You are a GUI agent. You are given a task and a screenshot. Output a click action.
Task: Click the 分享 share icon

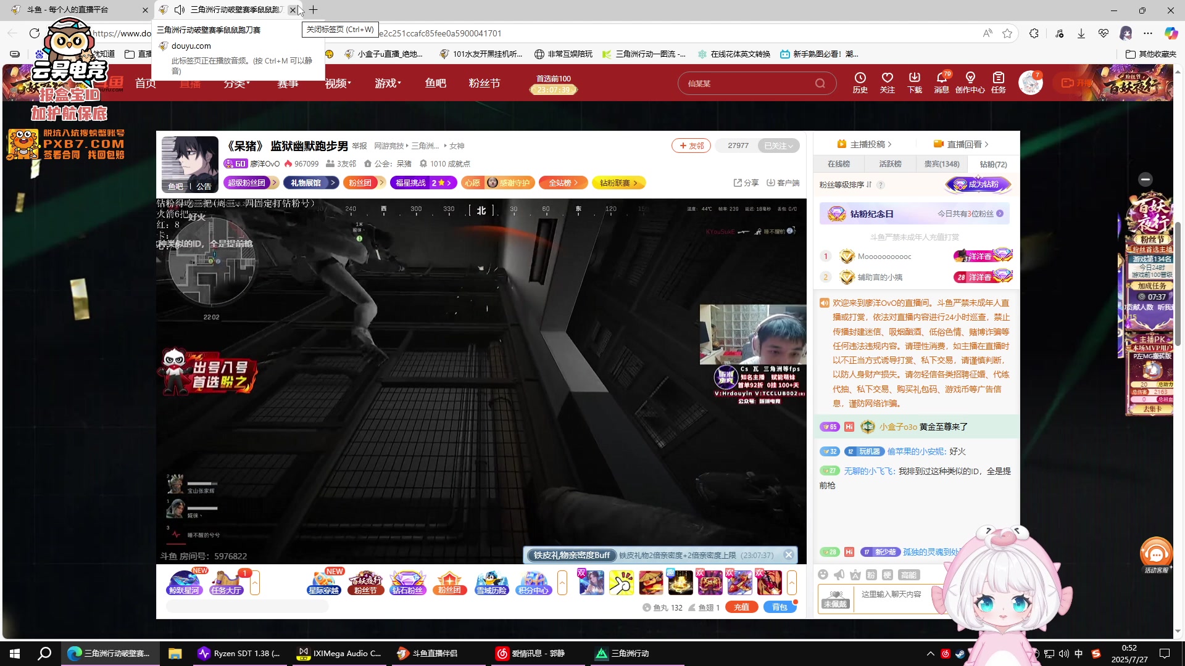point(746,183)
